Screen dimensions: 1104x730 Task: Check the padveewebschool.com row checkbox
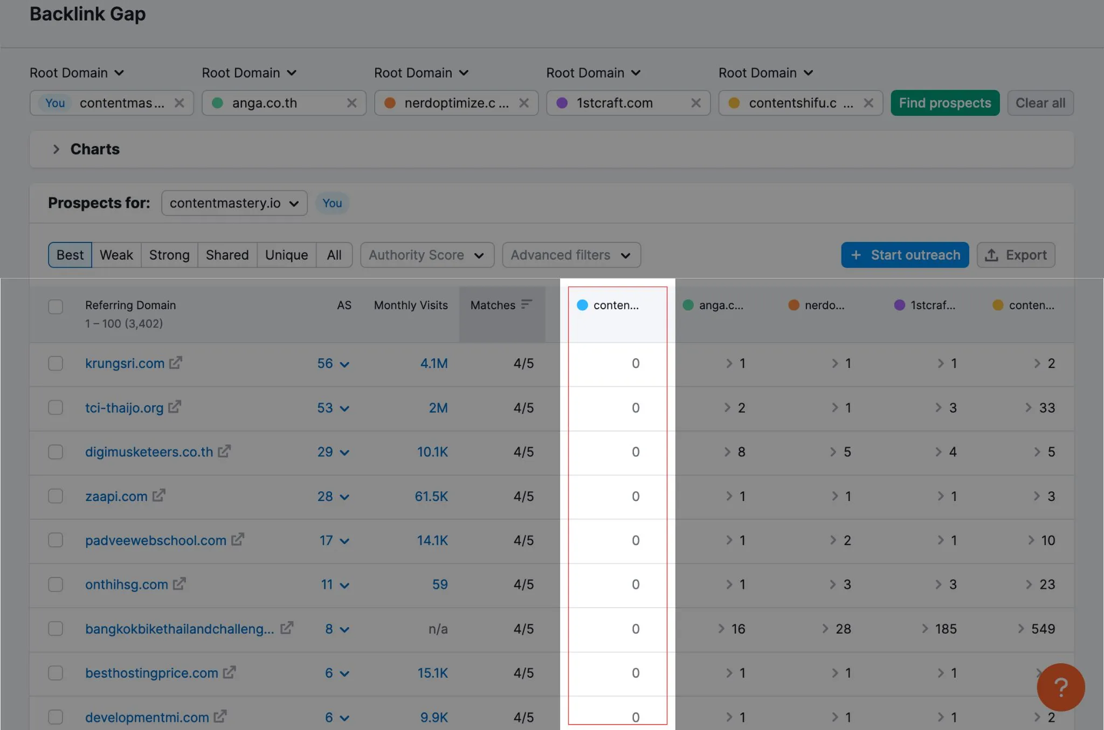click(x=56, y=540)
